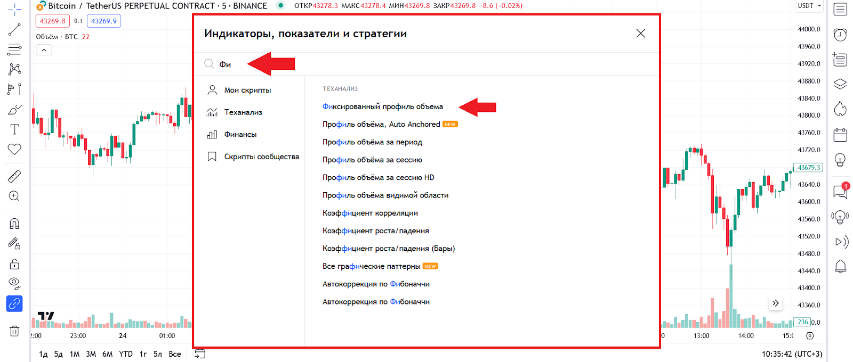
Task: Select the 3М time range
Action: tap(91, 354)
